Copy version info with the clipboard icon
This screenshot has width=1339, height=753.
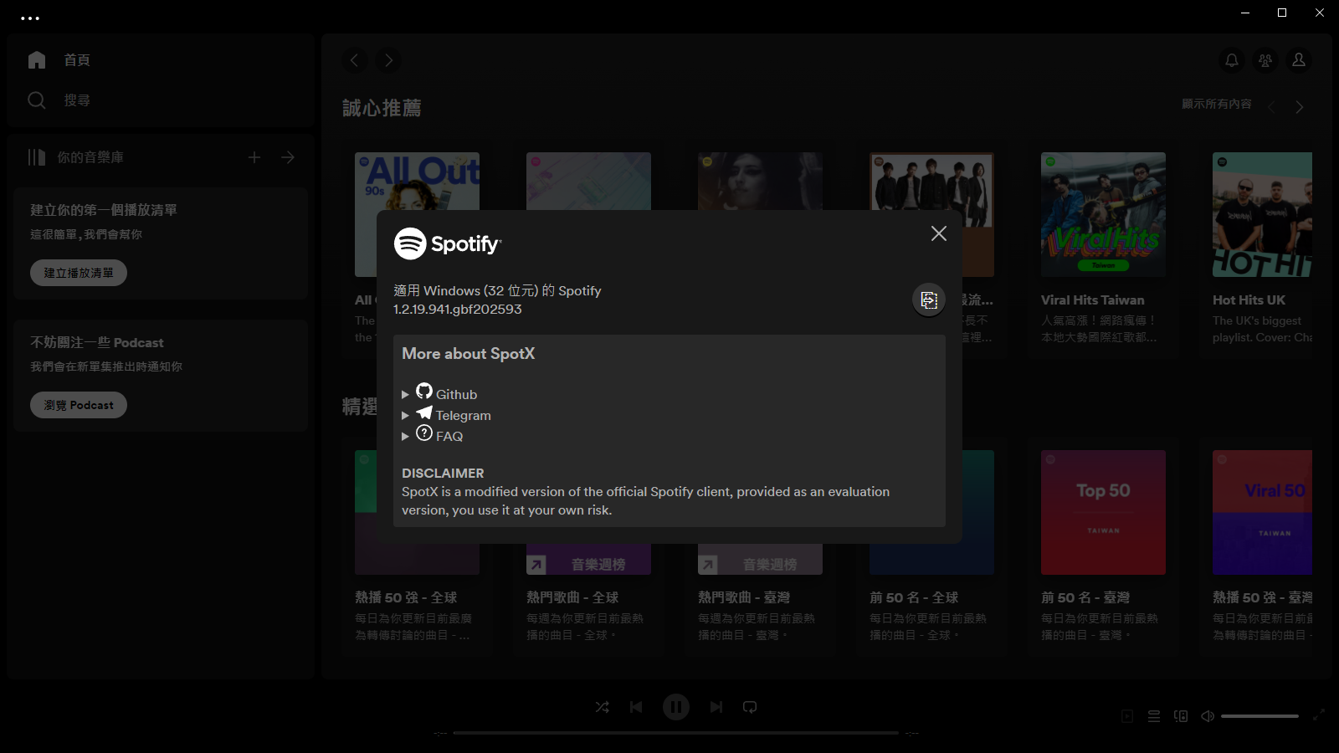coord(929,300)
